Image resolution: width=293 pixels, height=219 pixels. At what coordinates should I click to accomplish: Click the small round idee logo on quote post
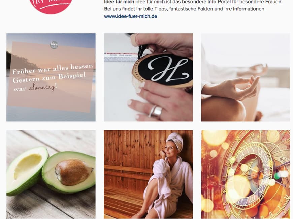pyautogui.click(x=54, y=45)
